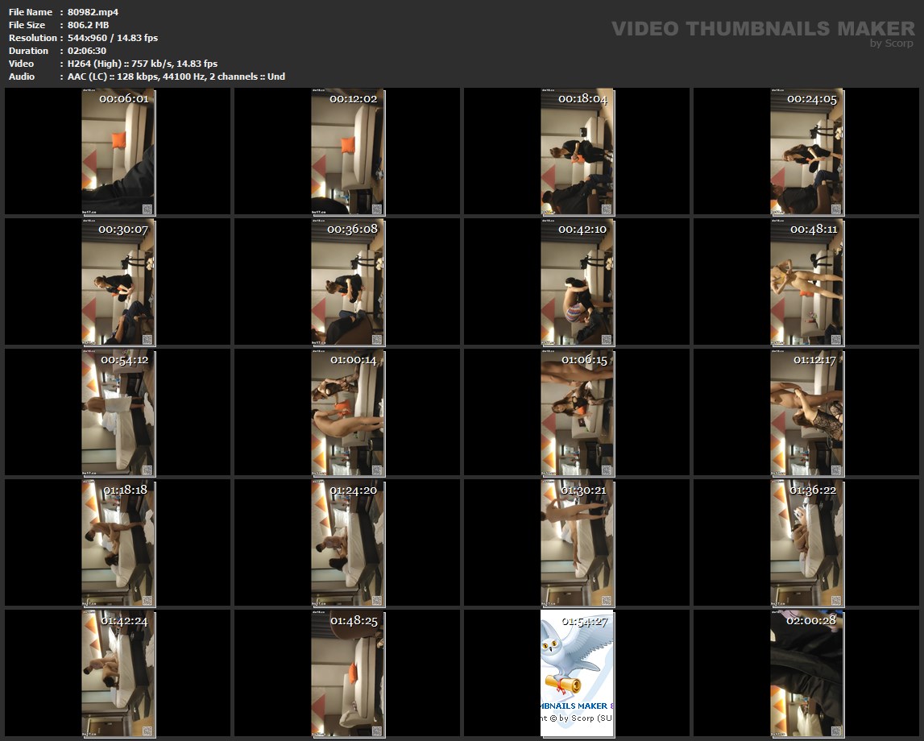Viewport: 924px width, 741px height.
Task: Pick the last thumbnail stamped 02:00:28
Action: (806, 673)
